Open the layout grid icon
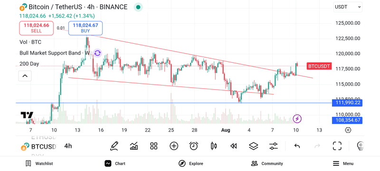The width and height of the screenshot is (380, 171). (x=154, y=146)
